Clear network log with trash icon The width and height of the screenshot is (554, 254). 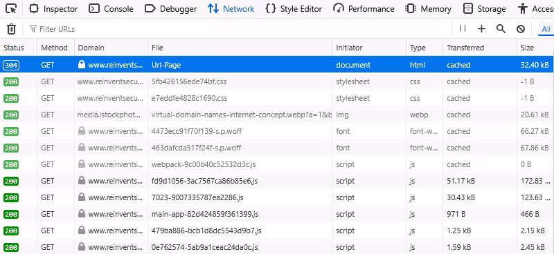[11, 29]
